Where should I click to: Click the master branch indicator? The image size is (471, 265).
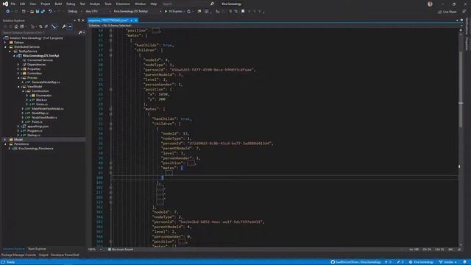click(448, 262)
